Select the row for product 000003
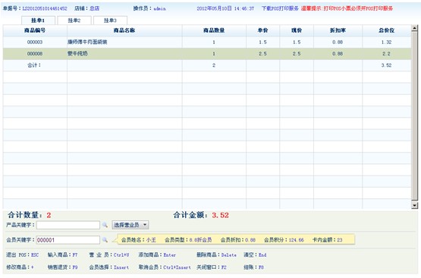The height and width of the screenshot is (278, 421). (207, 43)
